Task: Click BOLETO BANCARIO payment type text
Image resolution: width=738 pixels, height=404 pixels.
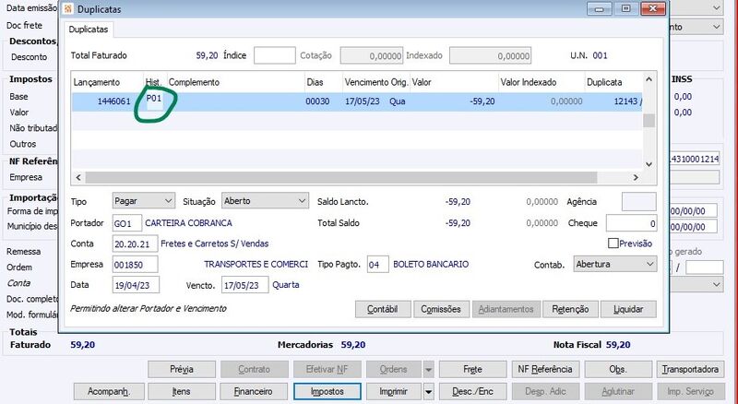Action: (431, 264)
